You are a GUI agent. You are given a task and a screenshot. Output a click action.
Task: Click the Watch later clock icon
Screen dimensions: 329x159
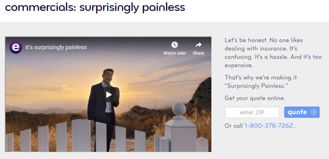point(175,45)
